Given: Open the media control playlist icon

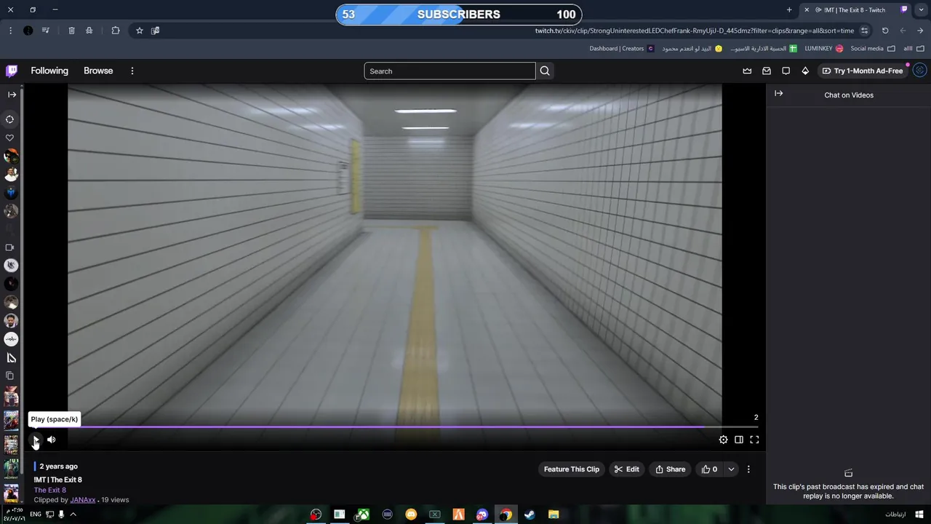Looking at the screenshot, I should (x=46, y=31).
